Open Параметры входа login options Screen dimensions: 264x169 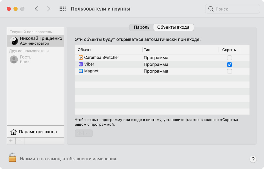tap(38, 132)
